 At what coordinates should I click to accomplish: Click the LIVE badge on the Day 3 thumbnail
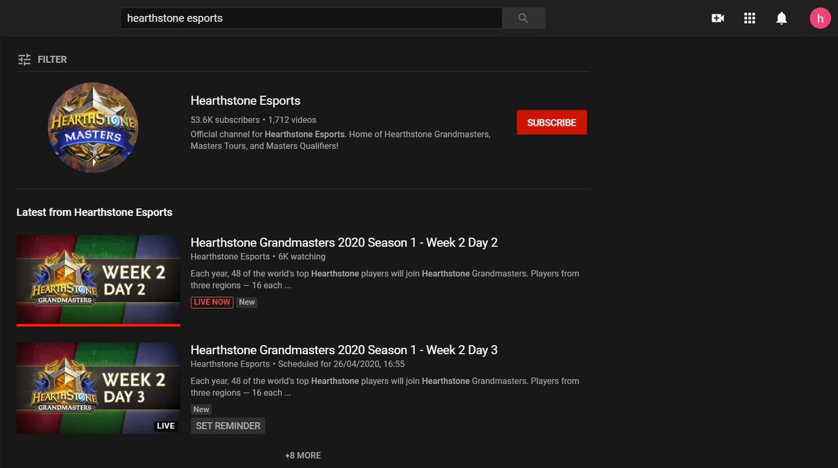[166, 425]
